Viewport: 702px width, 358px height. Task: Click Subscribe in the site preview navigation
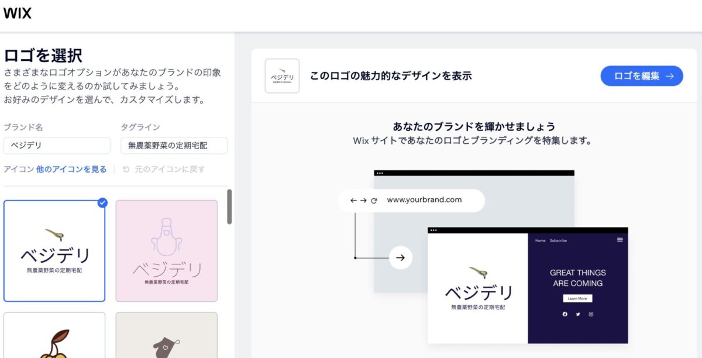pyautogui.click(x=558, y=240)
